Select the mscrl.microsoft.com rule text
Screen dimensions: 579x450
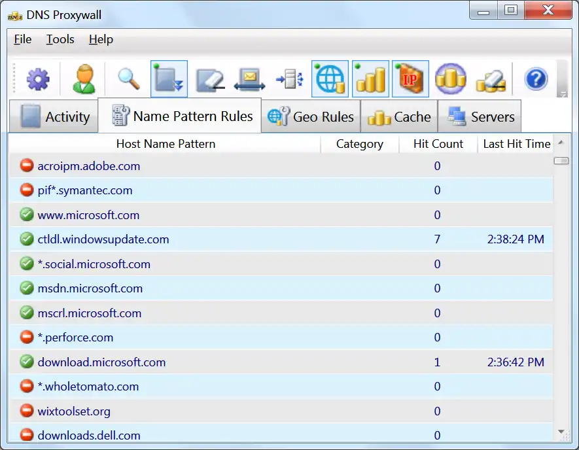coord(90,313)
